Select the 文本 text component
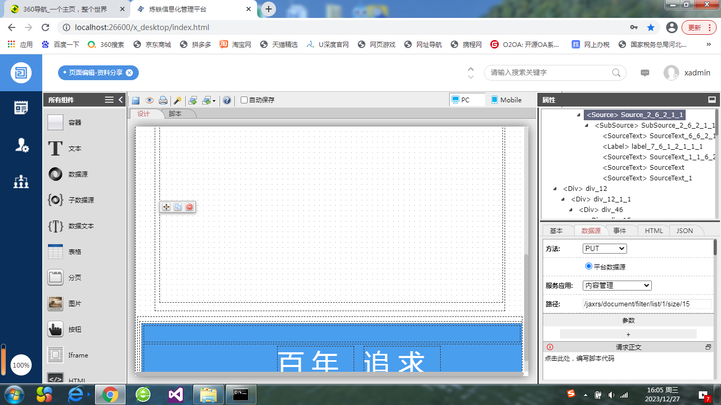721x405 pixels. pyautogui.click(x=85, y=148)
